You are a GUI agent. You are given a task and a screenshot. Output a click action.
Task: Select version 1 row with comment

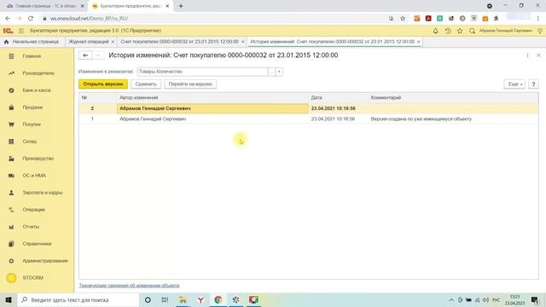pos(309,119)
